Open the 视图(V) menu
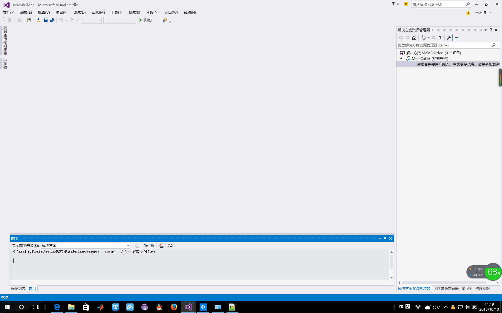 click(44, 13)
